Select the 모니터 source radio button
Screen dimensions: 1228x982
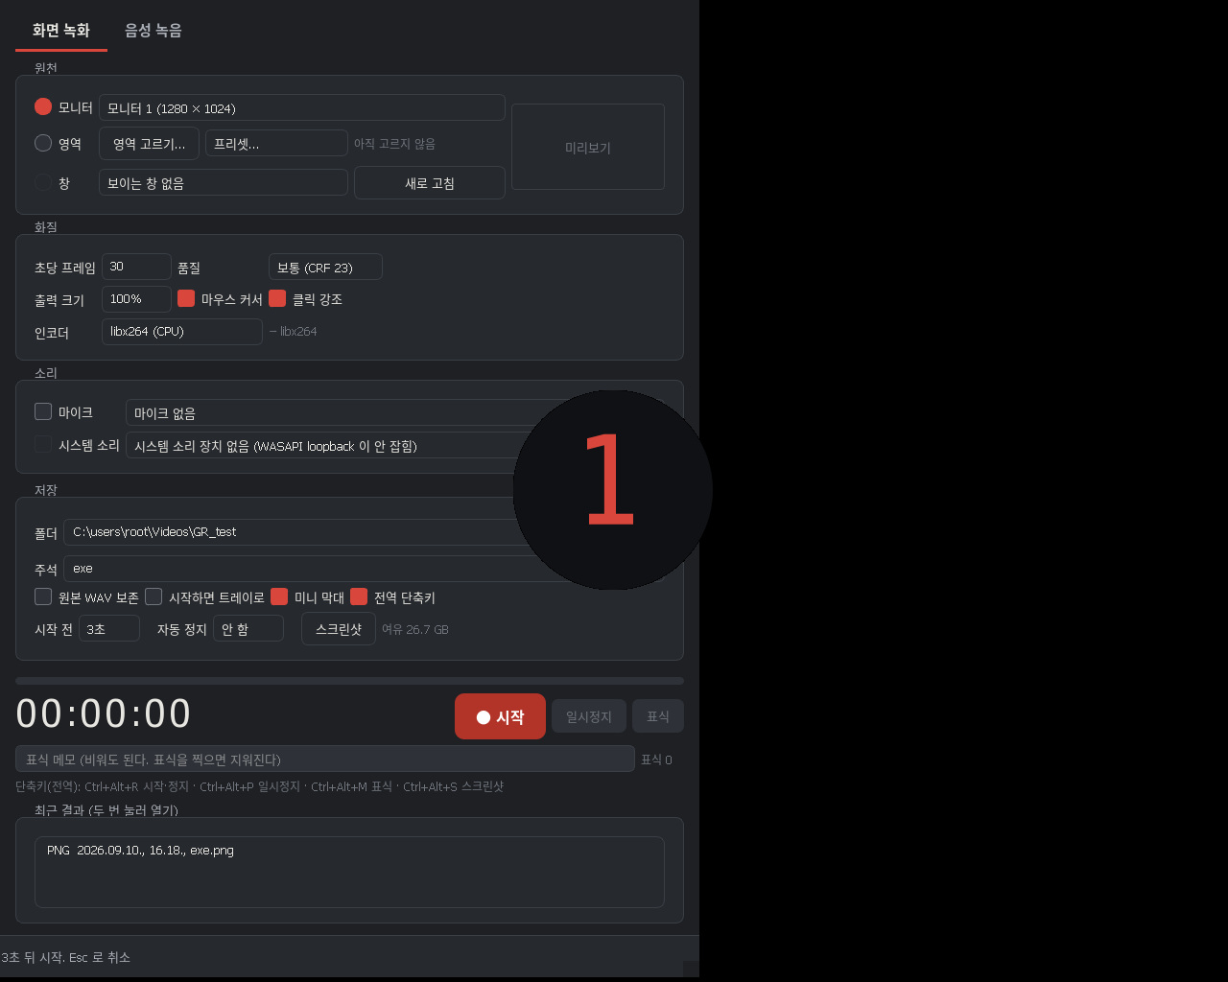click(43, 106)
